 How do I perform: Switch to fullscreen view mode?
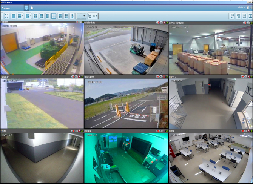tap(6, 16)
